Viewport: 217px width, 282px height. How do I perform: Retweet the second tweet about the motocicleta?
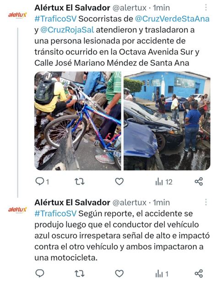80,274
